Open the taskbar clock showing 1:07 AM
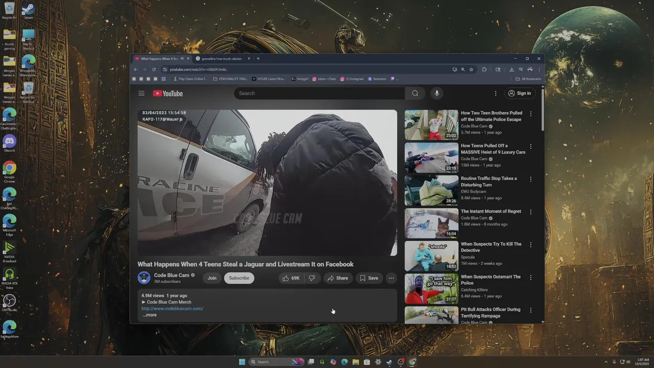The width and height of the screenshot is (654, 368). click(x=642, y=362)
